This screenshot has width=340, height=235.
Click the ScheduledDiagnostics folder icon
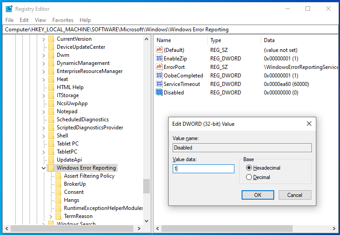coord(51,120)
